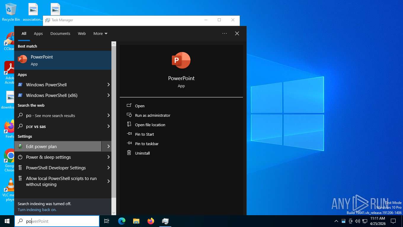Viewport: 403px width, 227px height.
Task: Switch to the All search tab
Action: point(24,33)
